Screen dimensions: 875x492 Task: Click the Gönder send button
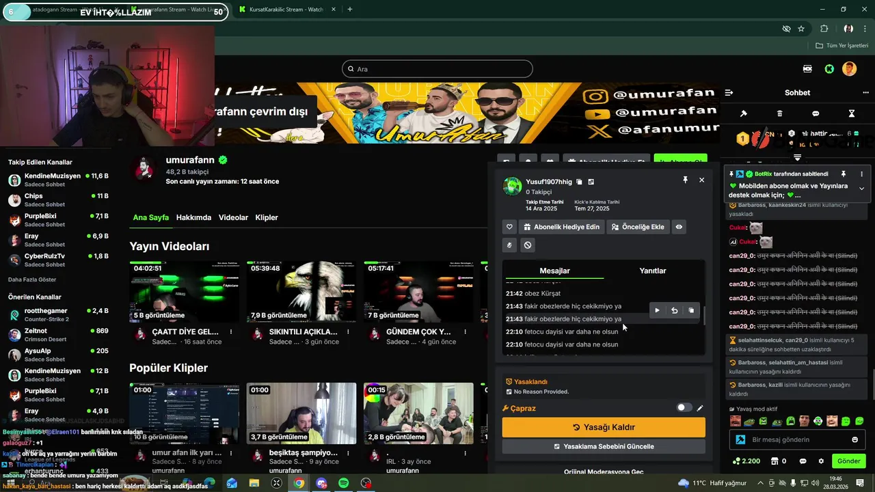tap(848, 461)
